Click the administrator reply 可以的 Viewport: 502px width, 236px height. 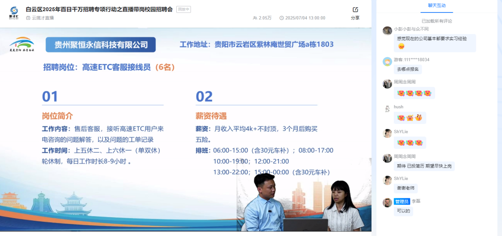click(403, 211)
